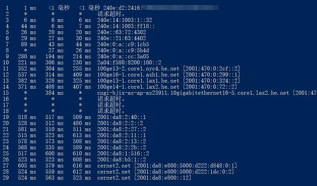Click the address 240e:14:1003:ff18::

126,26
